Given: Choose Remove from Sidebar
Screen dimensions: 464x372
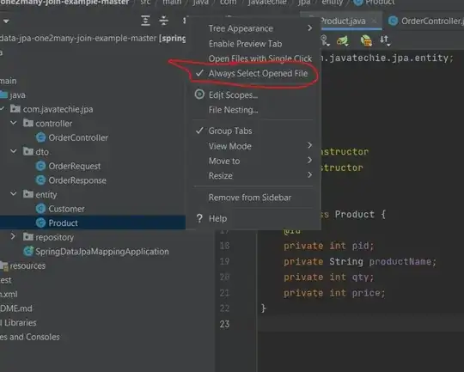Looking at the screenshot, I should [250, 198].
